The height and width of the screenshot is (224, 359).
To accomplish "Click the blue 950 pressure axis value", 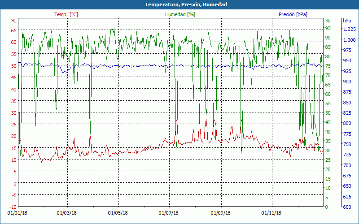I will pyautogui.click(x=347, y=60).
